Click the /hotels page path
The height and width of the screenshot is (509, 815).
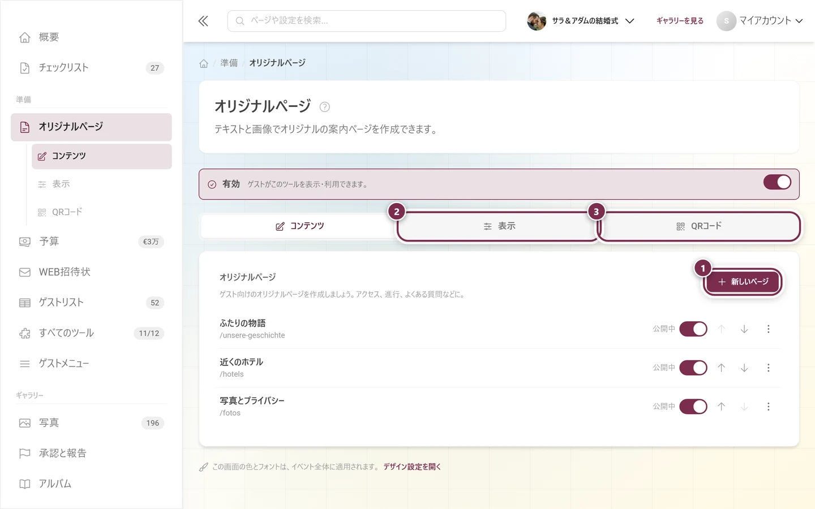(x=231, y=374)
